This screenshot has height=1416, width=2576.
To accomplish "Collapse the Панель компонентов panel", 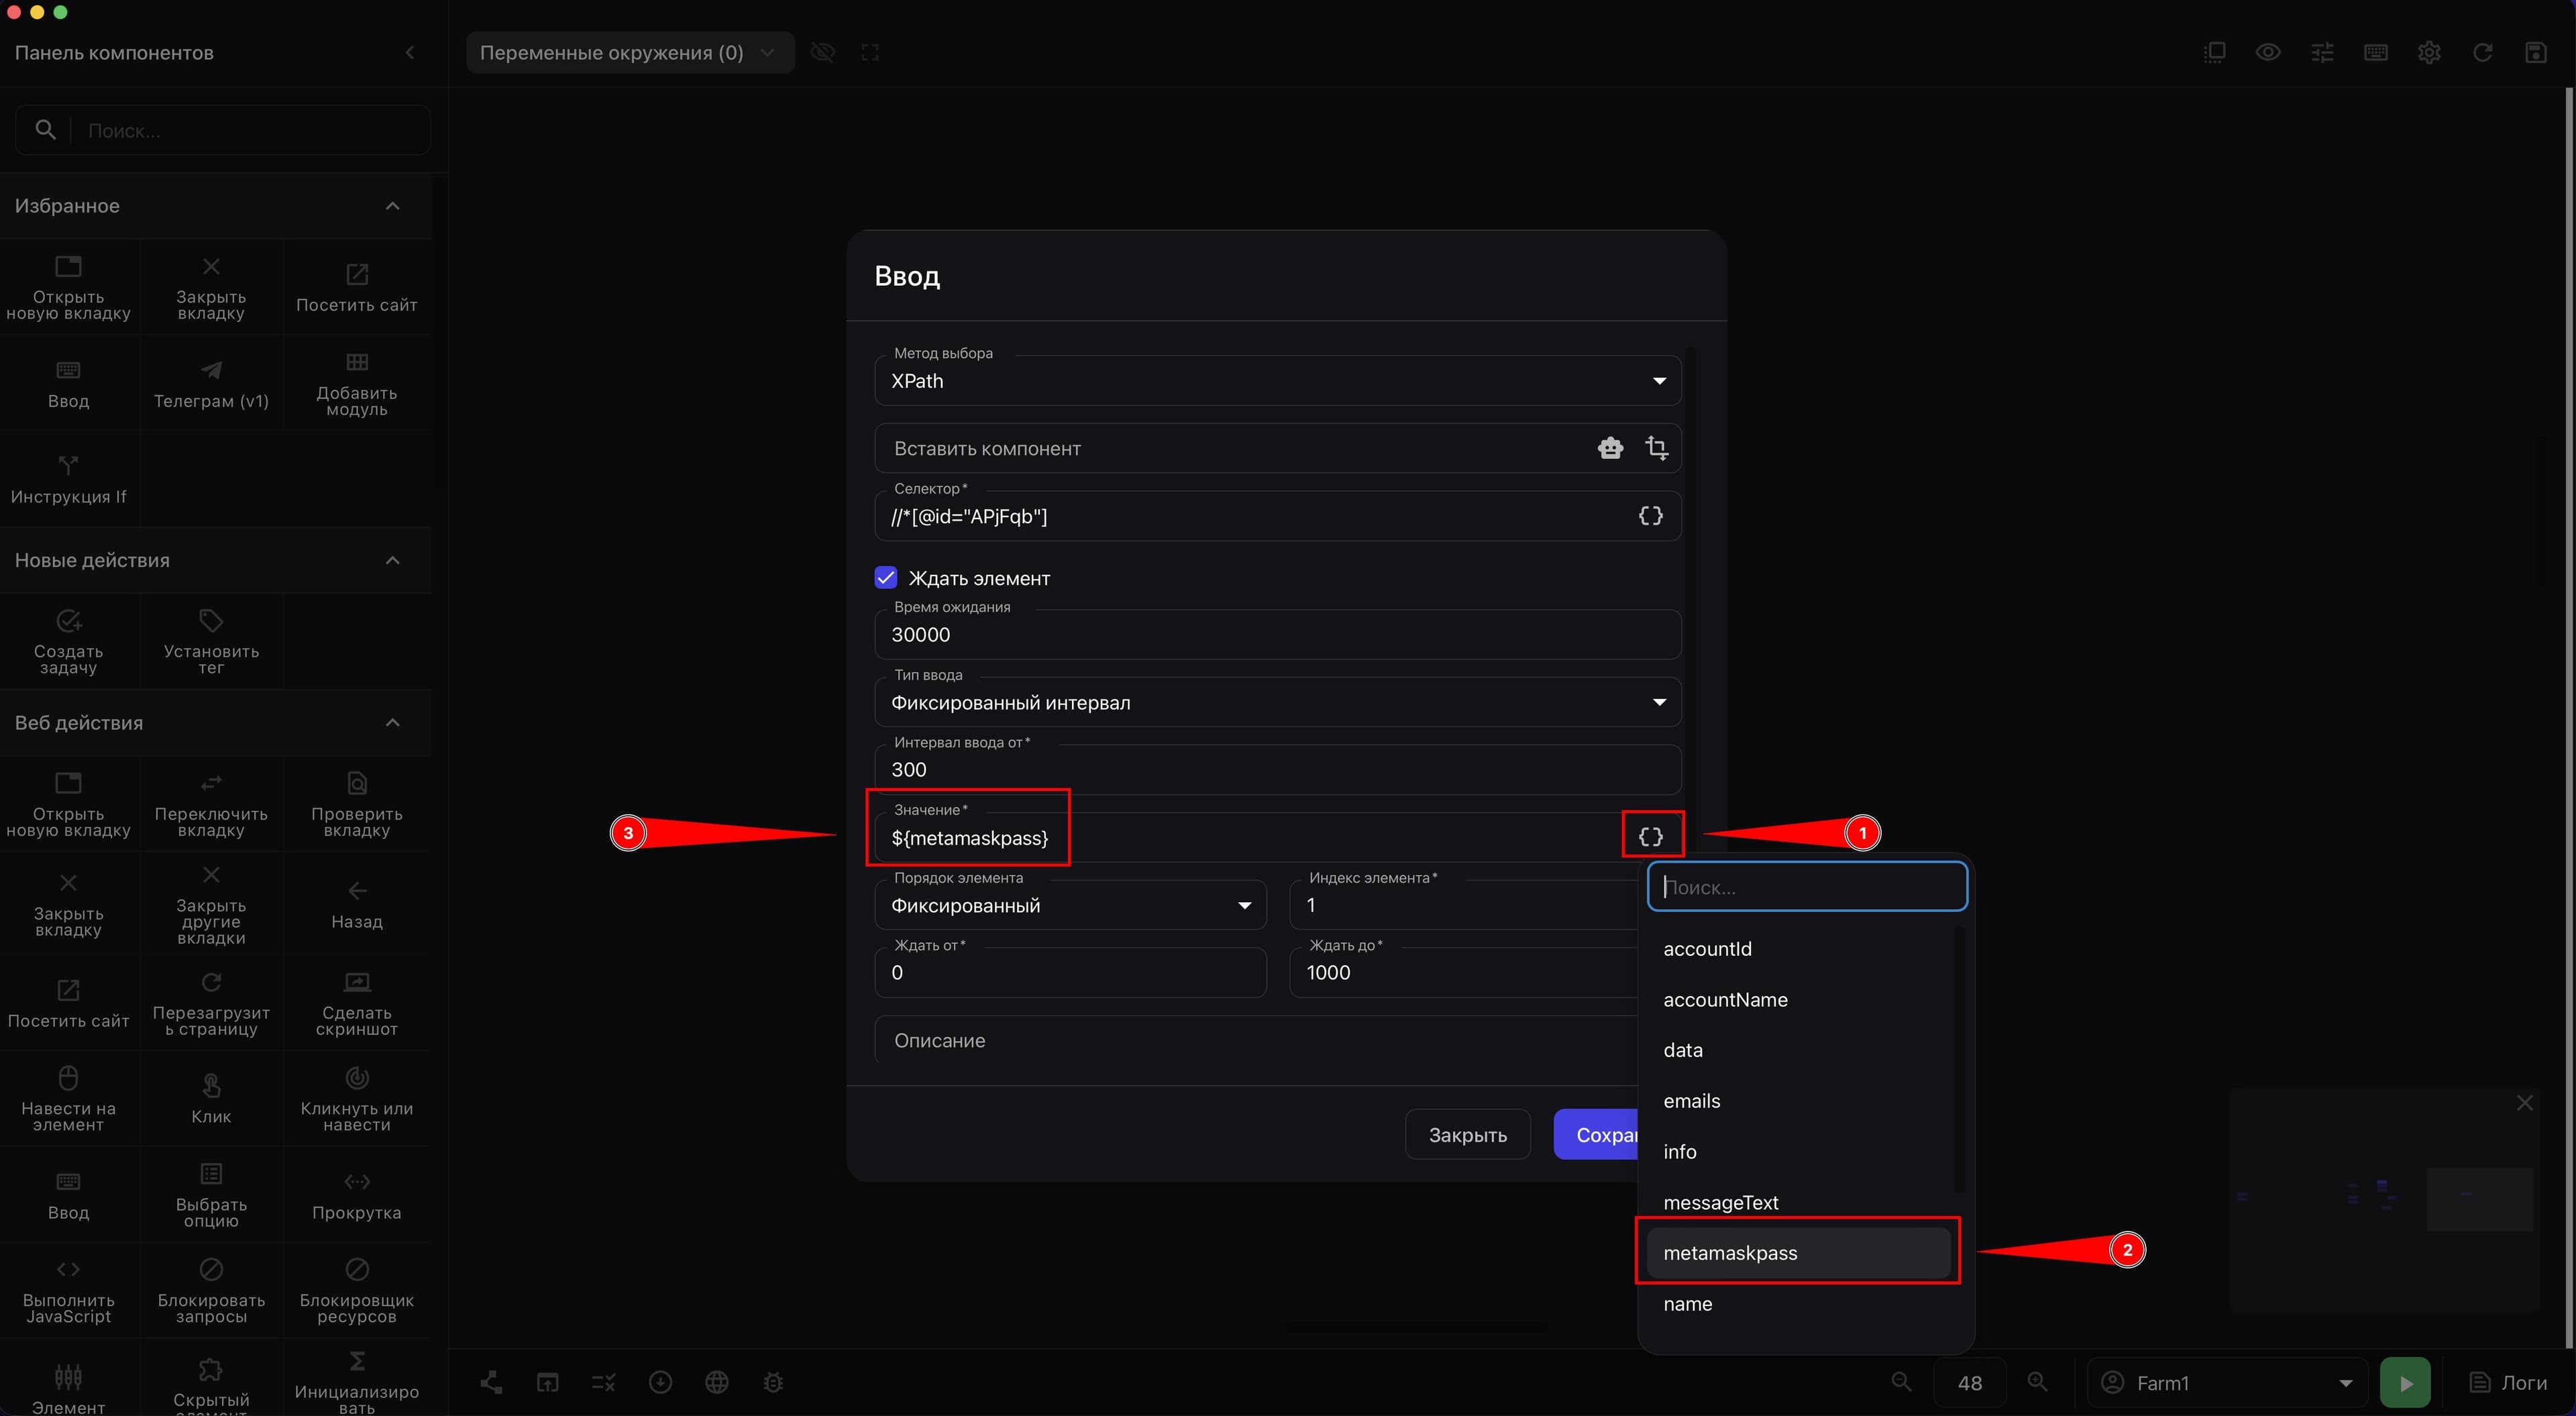I will [x=410, y=52].
